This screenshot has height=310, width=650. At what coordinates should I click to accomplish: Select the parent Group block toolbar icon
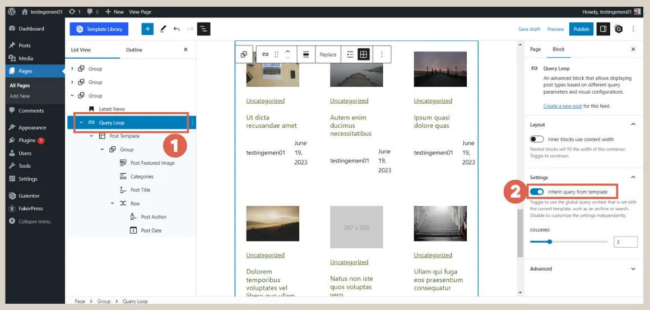[244, 54]
